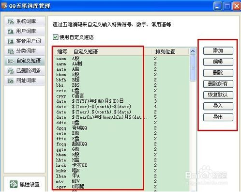The width and height of the screenshot is (241, 192).
Task: Select the row with phrase C盘
Action: 121,91
